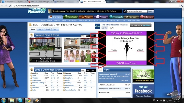Screen dimensions: 184x103
Task: Open Chrome from the taskbar
Action: tap(29, 100)
